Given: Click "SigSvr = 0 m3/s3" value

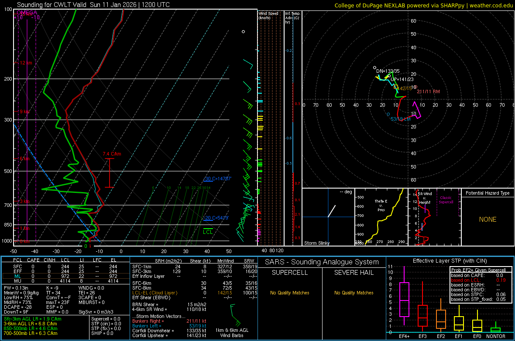Looking at the screenshot, I should tap(96, 312).
